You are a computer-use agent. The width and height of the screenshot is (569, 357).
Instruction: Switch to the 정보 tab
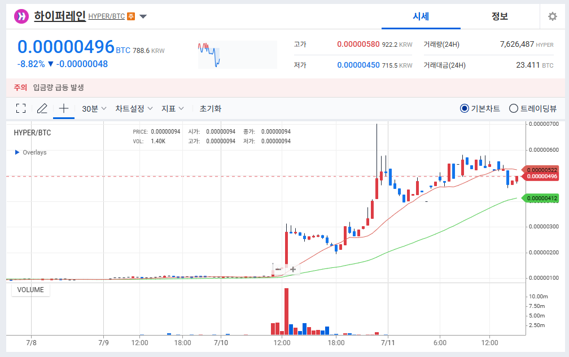tap(498, 17)
